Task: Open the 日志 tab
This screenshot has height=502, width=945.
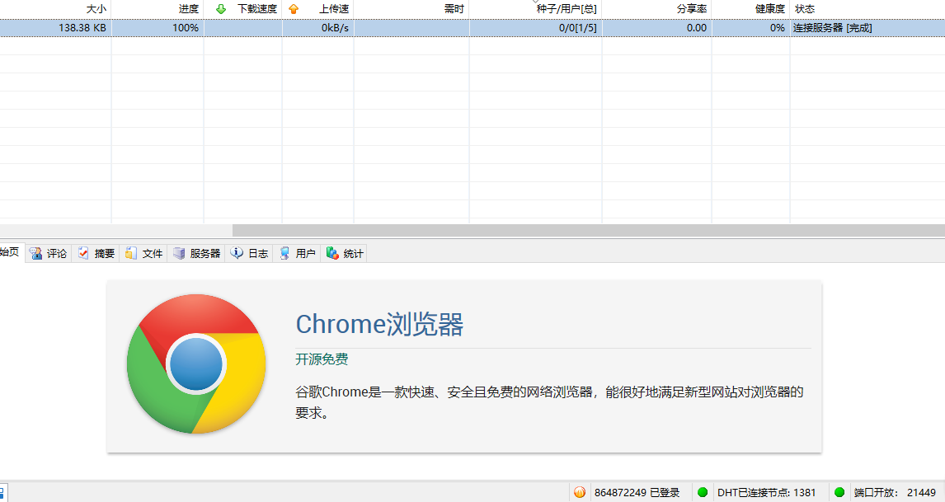Action: 249,254
